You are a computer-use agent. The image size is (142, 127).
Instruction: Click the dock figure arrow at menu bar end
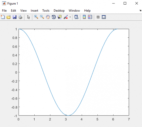click(140, 10)
